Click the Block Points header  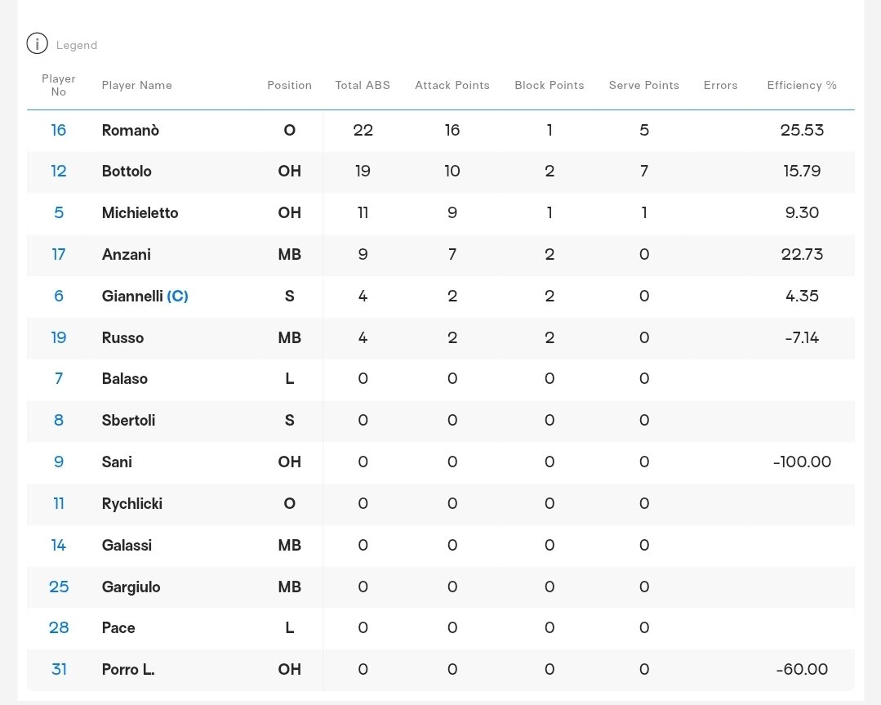click(x=549, y=85)
